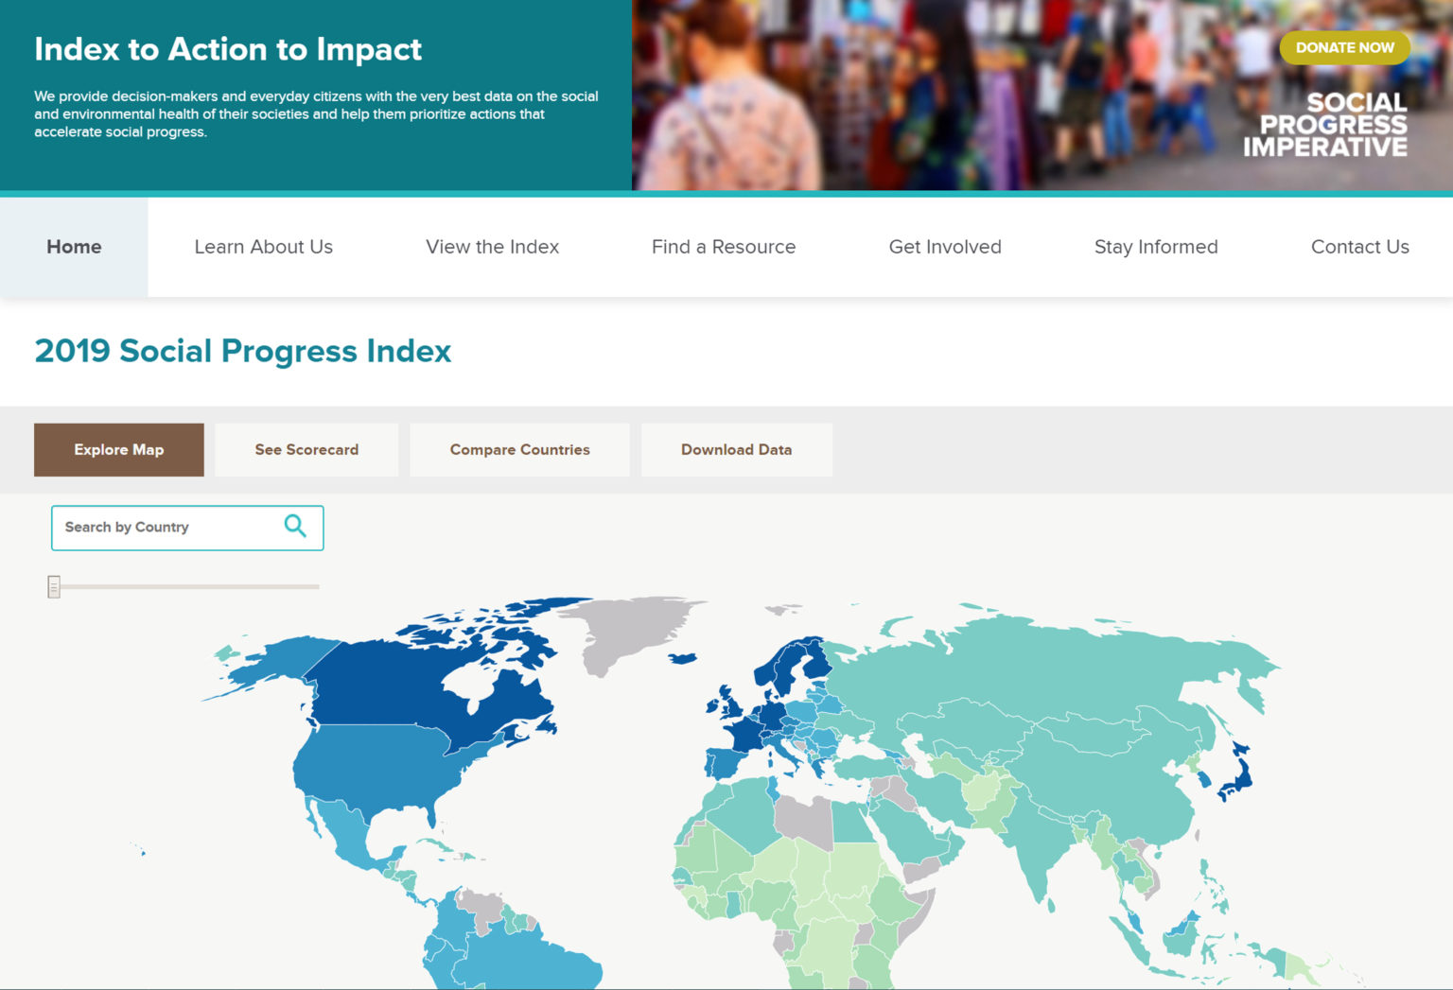Open the Download Data tab

click(737, 449)
